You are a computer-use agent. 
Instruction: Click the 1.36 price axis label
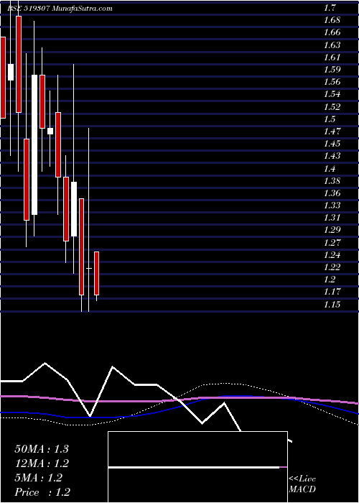pyautogui.click(x=332, y=193)
